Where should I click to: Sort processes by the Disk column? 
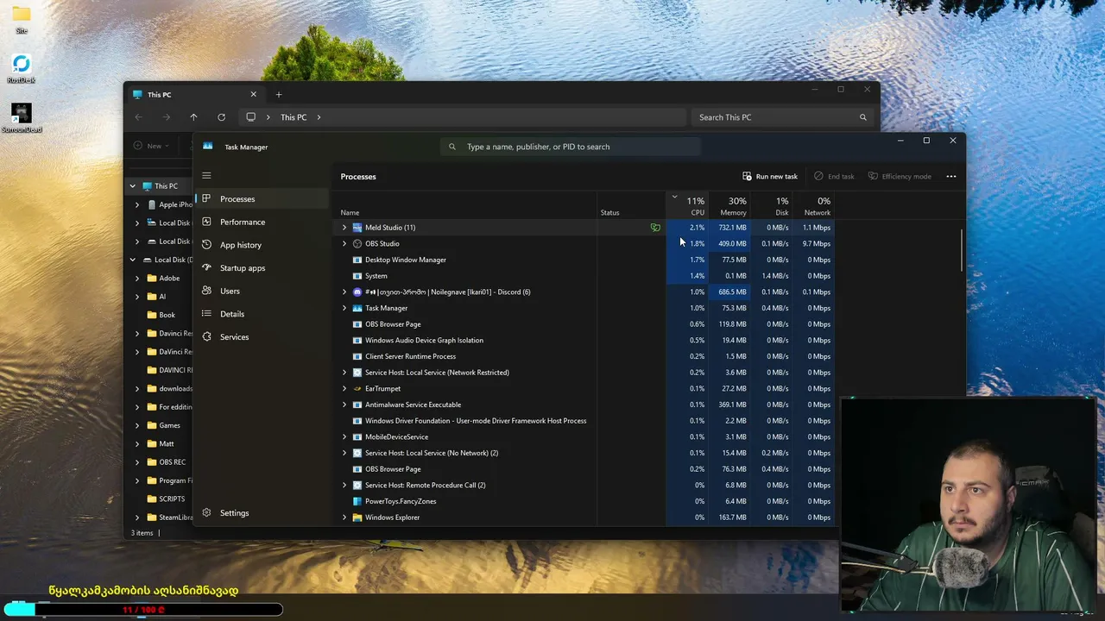tap(772, 205)
